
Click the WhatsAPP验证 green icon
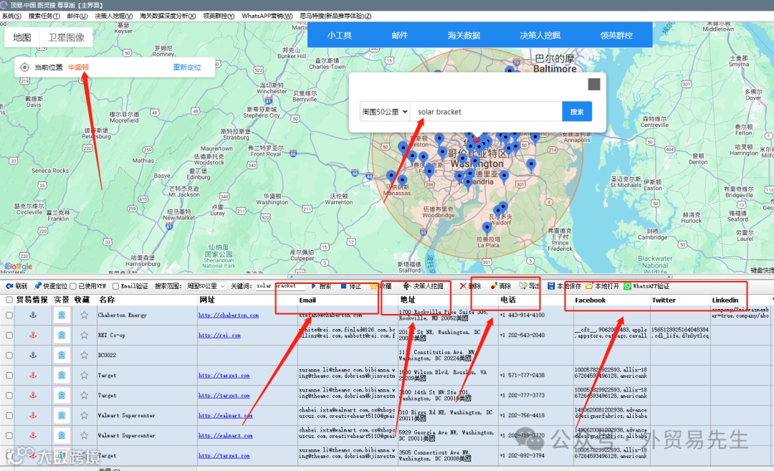(627, 286)
